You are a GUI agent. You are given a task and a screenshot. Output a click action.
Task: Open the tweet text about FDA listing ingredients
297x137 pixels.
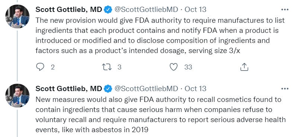coord(160,35)
